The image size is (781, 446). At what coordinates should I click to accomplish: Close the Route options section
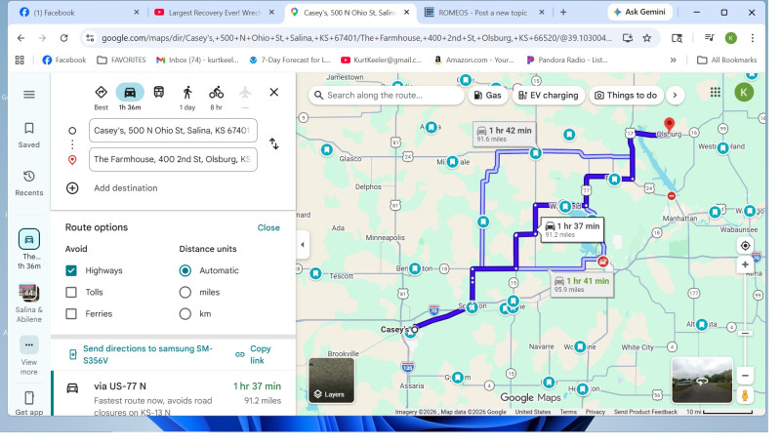[x=268, y=228]
